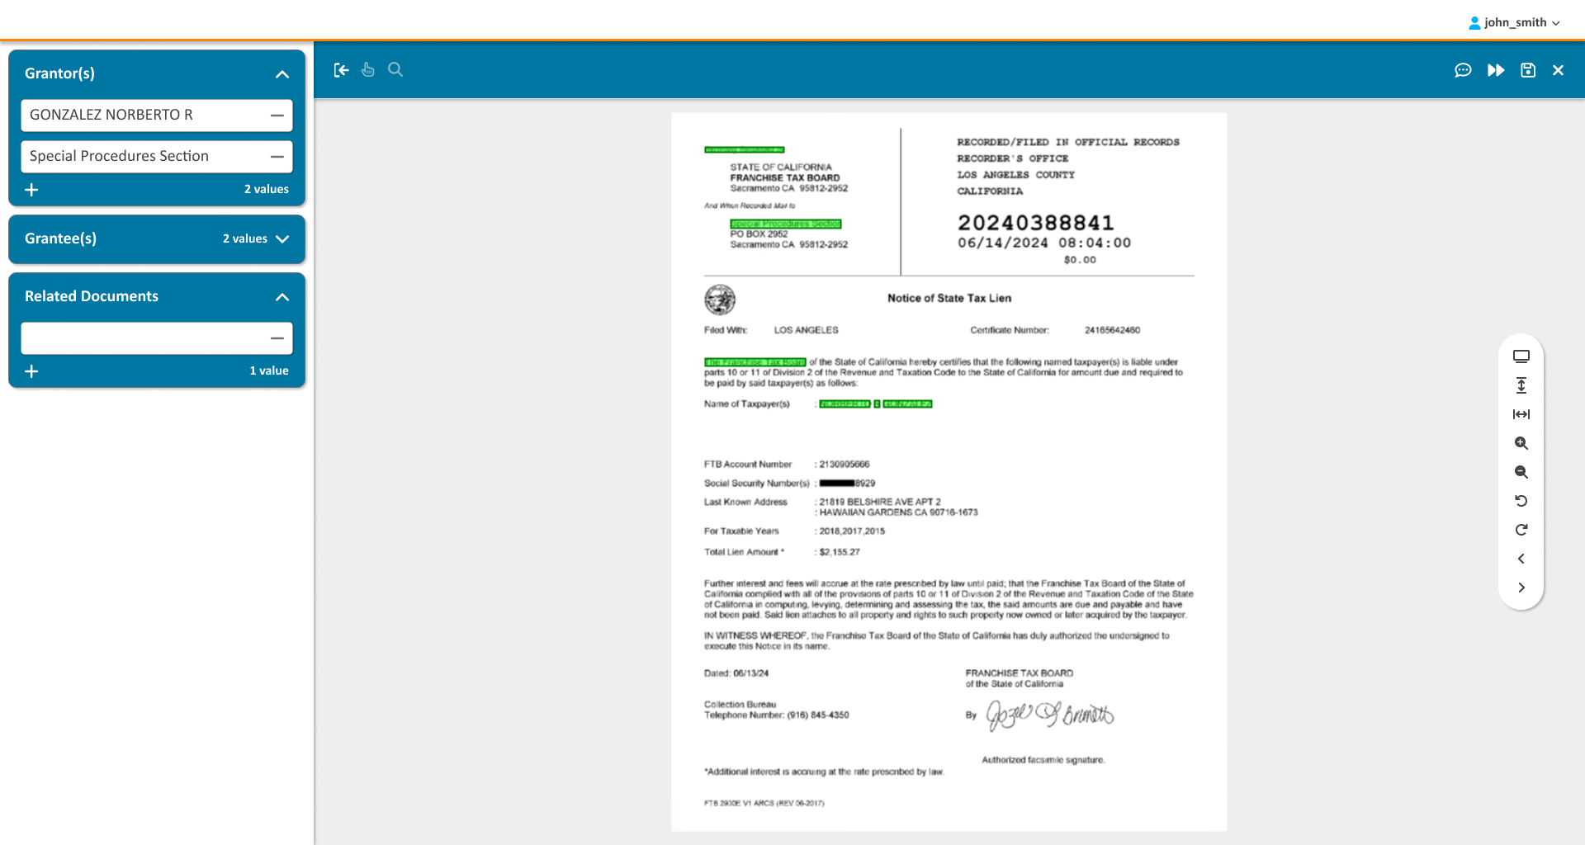This screenshot has height=845, width=1585.
Task: Click the highlighted Special Procedures Section text
Action: coord(785,224)
